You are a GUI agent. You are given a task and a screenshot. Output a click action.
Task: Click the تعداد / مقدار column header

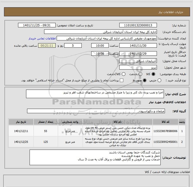coord(46,122)
